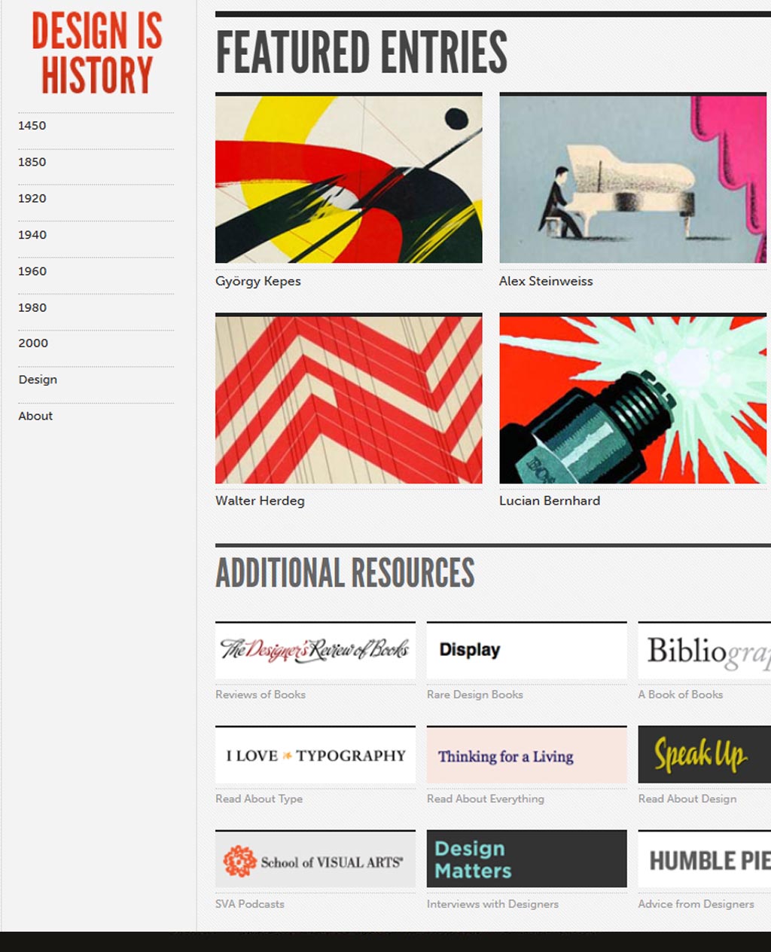The height and width of the screenshot is (952, 771).
Task: View the Alex Steinweiss piano illustration
Action: pyautogui.click(x=632, y=178)
